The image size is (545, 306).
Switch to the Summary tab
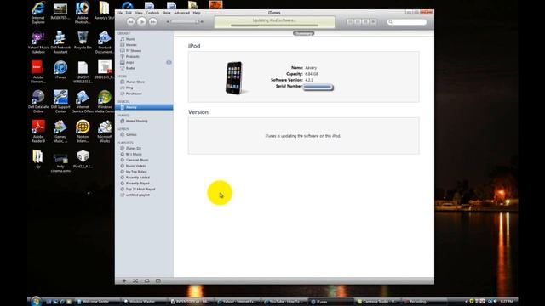[x=303, y=33]
